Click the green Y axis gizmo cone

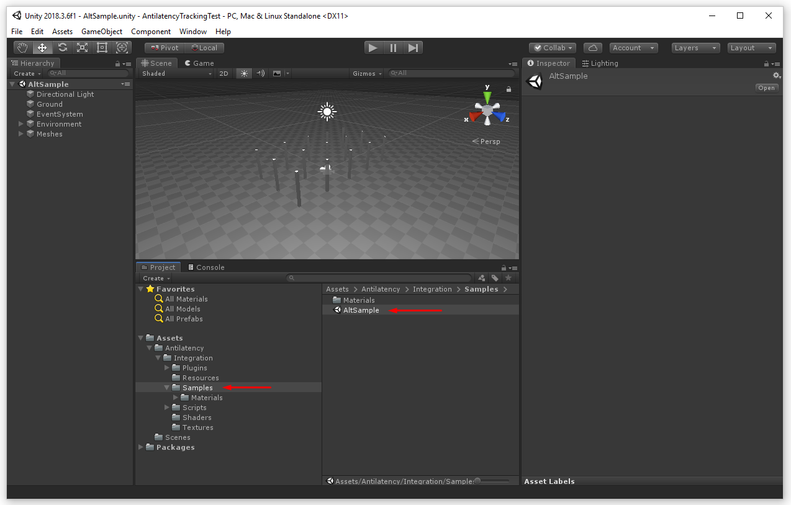pos(487,97)
